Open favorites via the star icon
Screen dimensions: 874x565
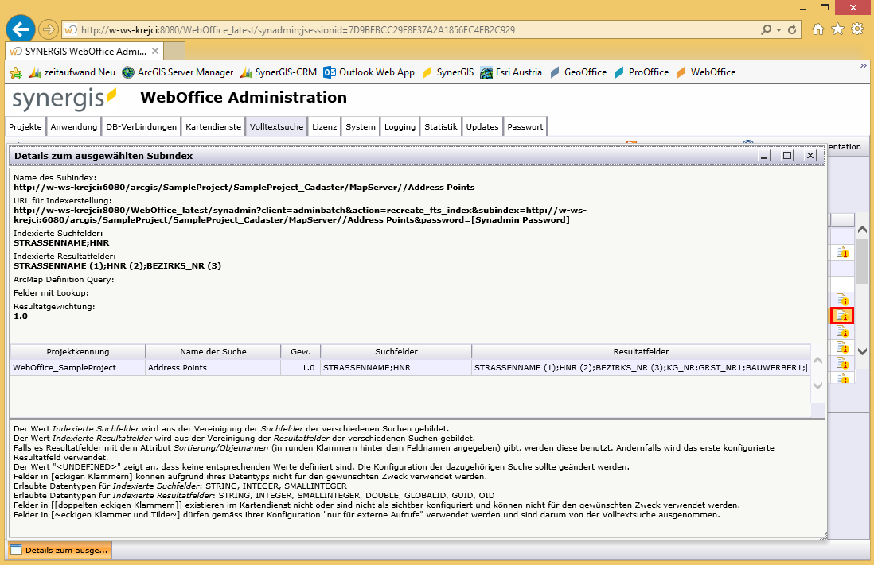(837, 28)
